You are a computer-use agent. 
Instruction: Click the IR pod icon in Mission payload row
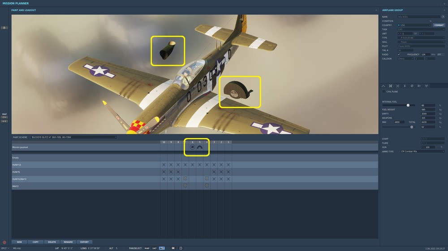click(x=192, y=147)
